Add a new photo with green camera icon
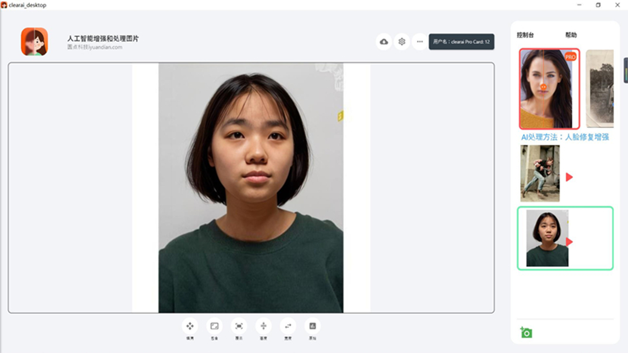The image size is (628, 353). coord(526,332)
